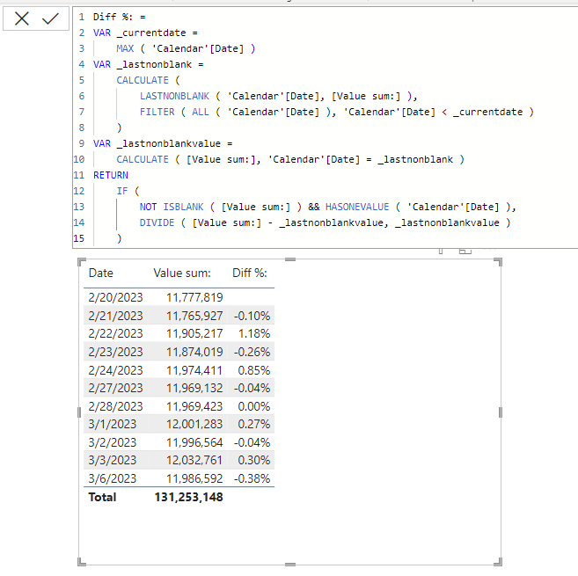Select the 3/1/2023 date cell
Screen dimensions: 578x576
point(112,424)
